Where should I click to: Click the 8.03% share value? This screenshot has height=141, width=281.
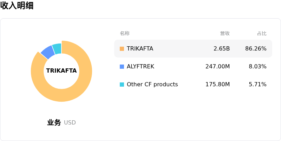tap(257, 67)
